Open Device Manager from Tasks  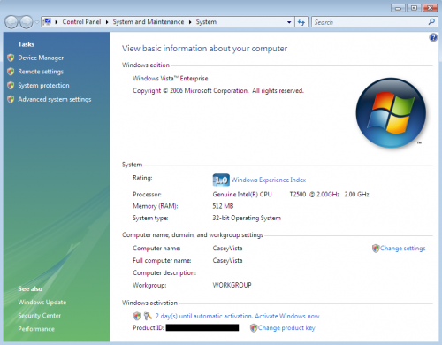(41, 57)
